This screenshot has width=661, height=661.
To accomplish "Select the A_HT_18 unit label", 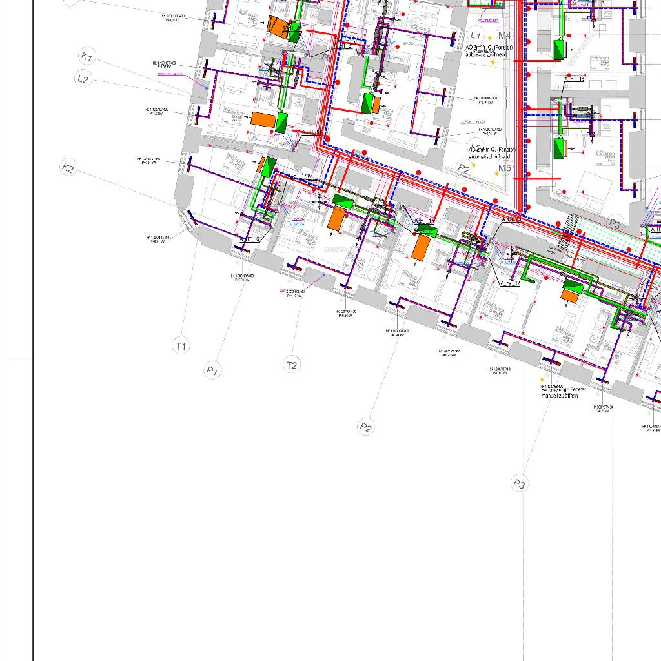I will click(x=575, y=79).
